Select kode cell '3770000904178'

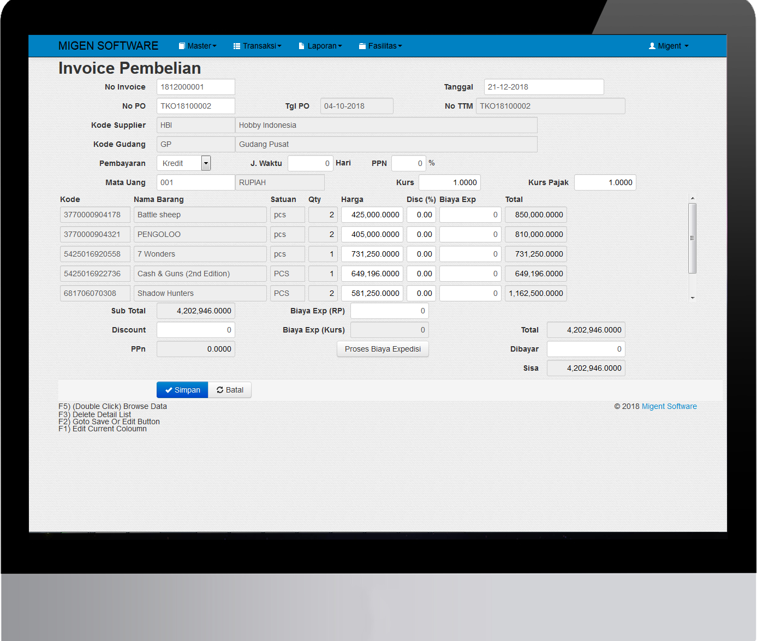tap(95, 215)
